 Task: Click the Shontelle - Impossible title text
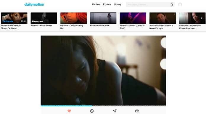[x=190, y=27]
